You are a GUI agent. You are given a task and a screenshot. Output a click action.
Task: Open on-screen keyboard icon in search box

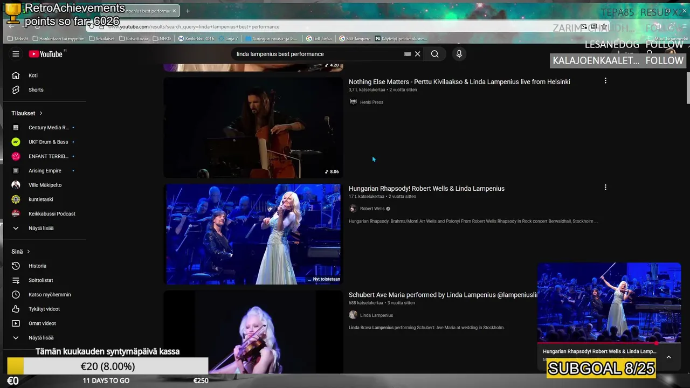408,54
